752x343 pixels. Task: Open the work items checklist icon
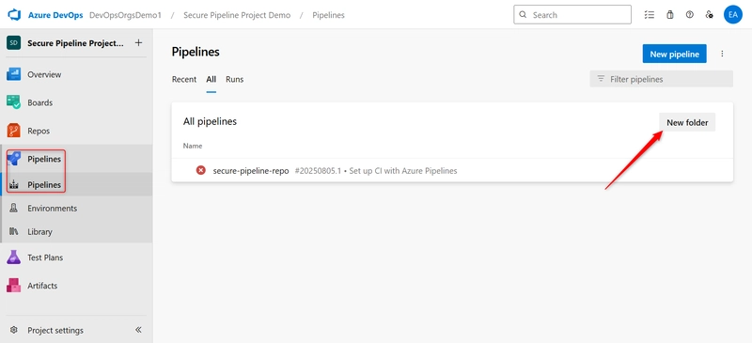coord(650,15)
